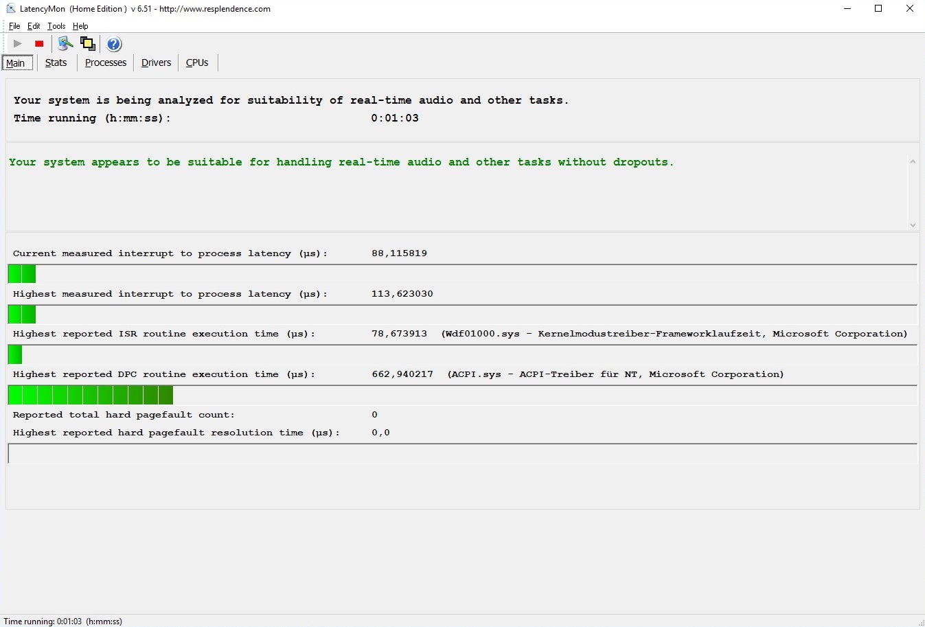Click the DPC routine execution time bar
Image resolution: width=925 pixels, height=627 pixels.
tap(91, 396)
